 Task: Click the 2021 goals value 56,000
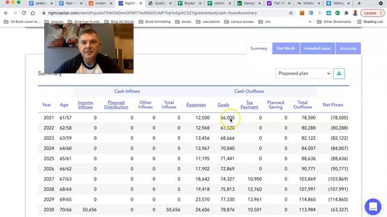coord(227,118)
